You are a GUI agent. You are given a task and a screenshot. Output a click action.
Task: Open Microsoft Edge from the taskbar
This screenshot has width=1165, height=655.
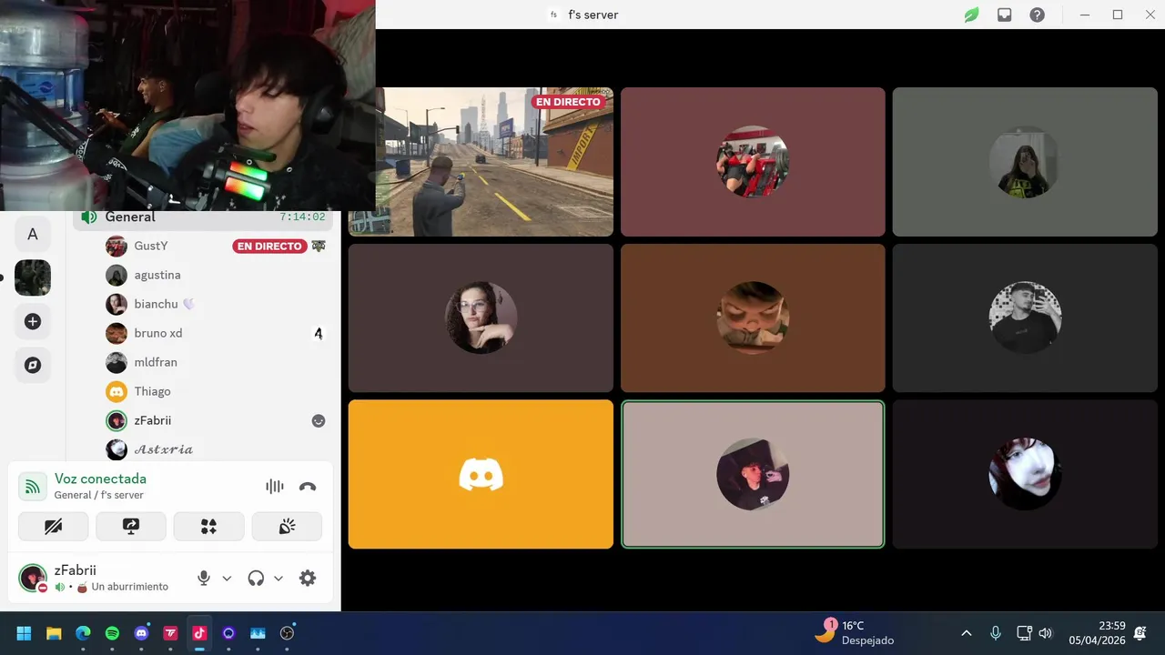coord(83,633)
